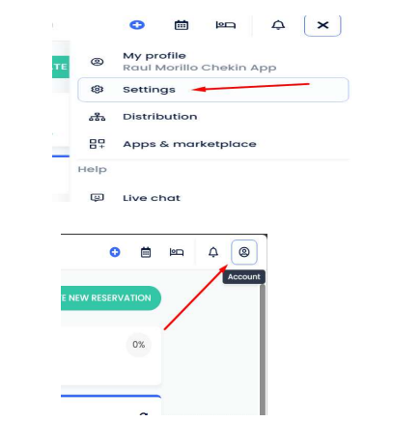Image resolution: width=393 pixels, height=422 pixels.
Task: Open the calendar icon in upper toolbar
Action: pyautogui.click(x=182, y=25)
